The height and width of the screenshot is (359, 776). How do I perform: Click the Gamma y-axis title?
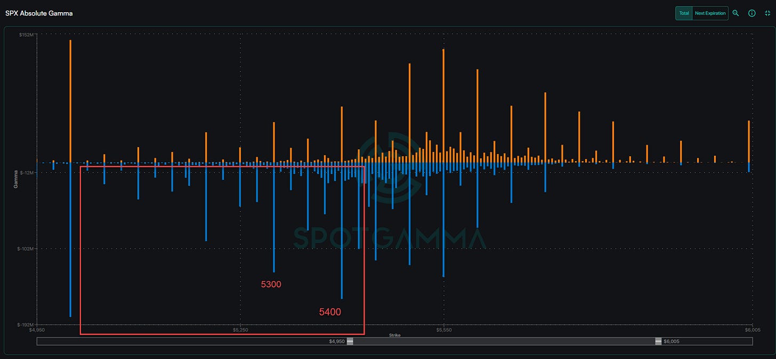(15, 179)
